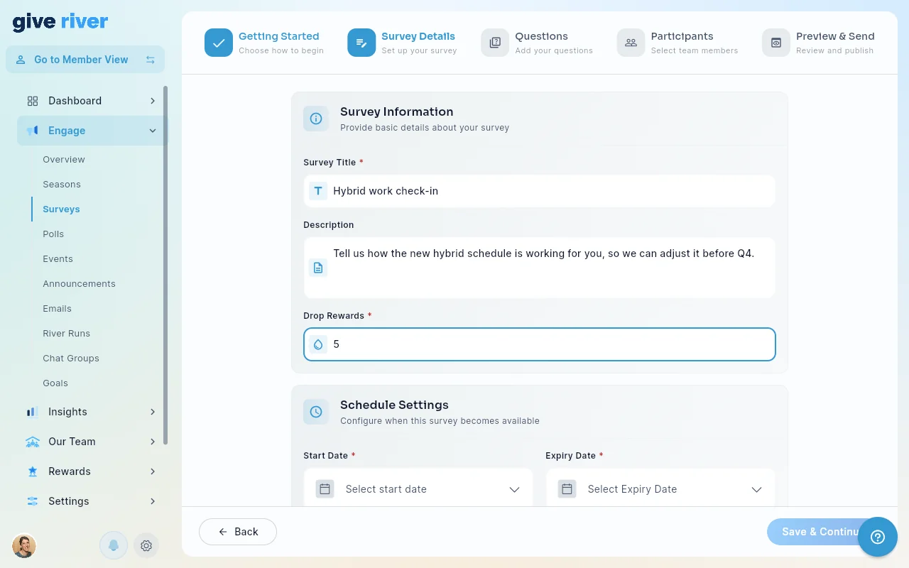Click the Settings sliders icon in sidebar
Viewport: 909px width, 568px height.
click(x=33, y=501)
